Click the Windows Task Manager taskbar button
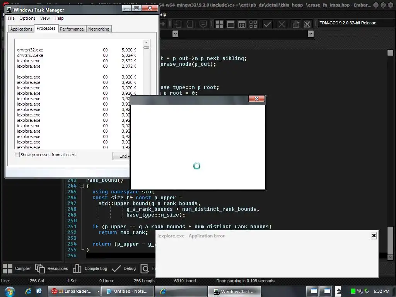Image resolution: width=396 pixels, height=297 pixels. [x=234, y=292]
